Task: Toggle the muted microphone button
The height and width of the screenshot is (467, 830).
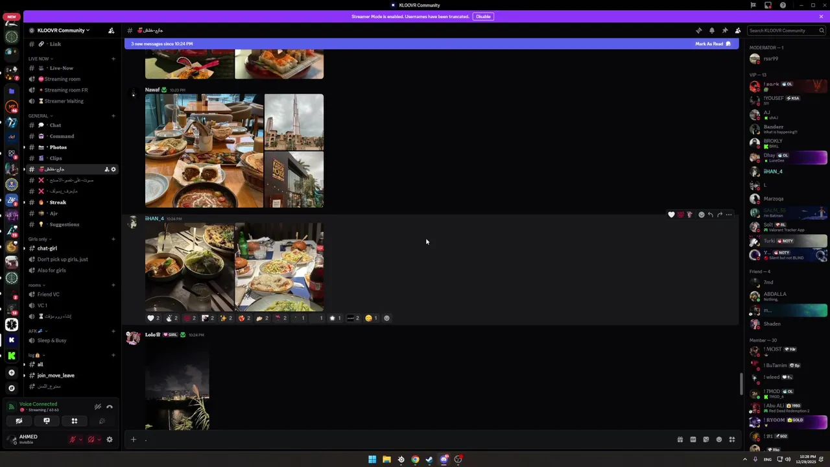Action: point(73,439)
